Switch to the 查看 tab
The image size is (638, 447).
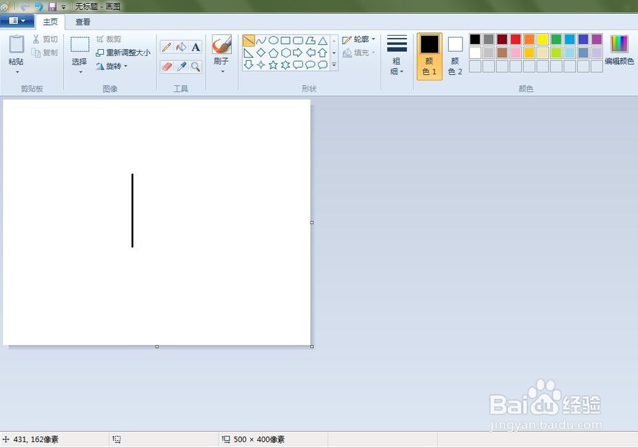pyautogui.click(x=83, y=22)
